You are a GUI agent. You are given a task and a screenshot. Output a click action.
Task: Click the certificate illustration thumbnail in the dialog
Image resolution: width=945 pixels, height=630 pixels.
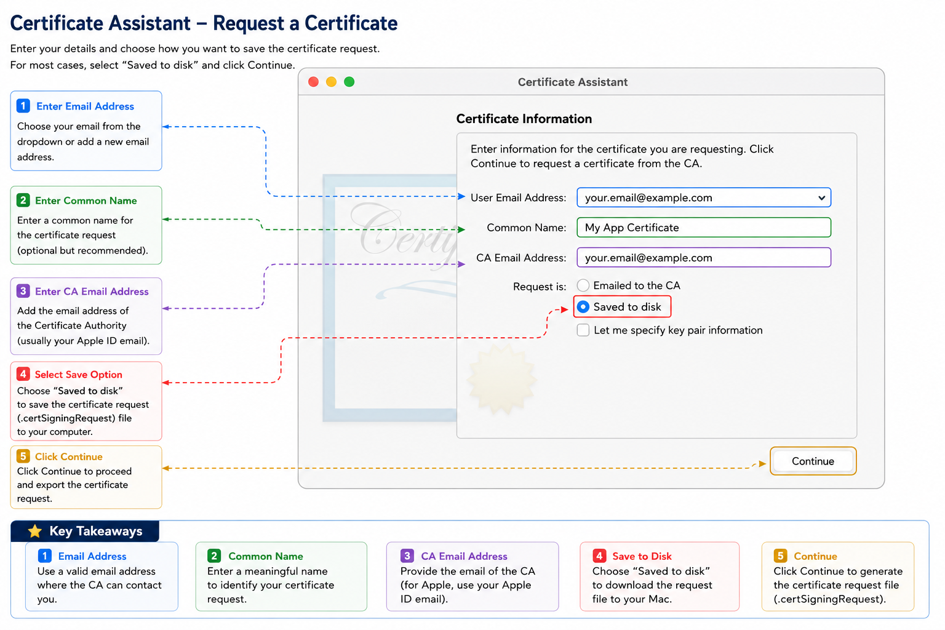pyautogui.click(x=390, y=298)
